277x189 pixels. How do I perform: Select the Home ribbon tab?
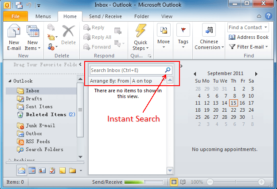(70, 16)
